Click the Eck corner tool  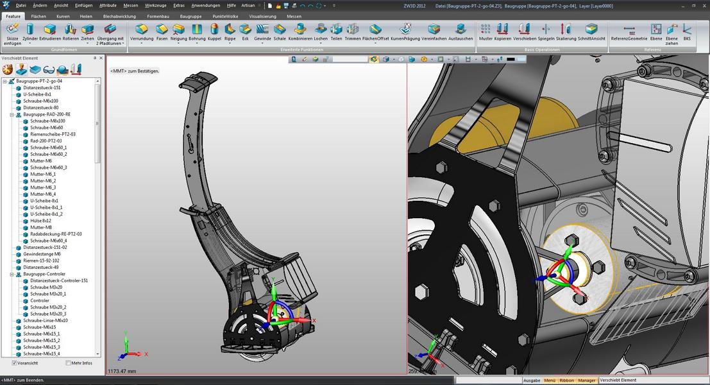245,32
